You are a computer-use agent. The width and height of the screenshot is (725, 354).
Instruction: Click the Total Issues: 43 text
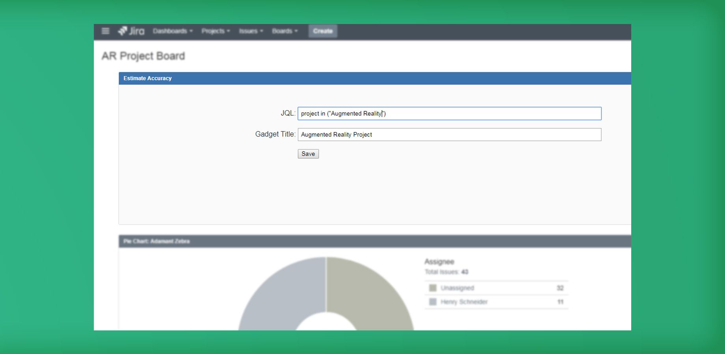click(446, 272)
